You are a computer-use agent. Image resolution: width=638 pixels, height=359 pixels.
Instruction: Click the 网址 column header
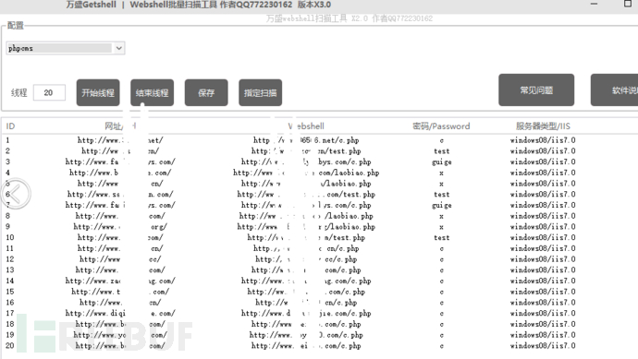114,126
